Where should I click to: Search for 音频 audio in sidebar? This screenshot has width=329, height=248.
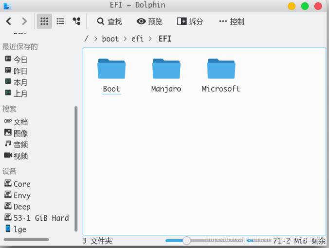point(16,145)
